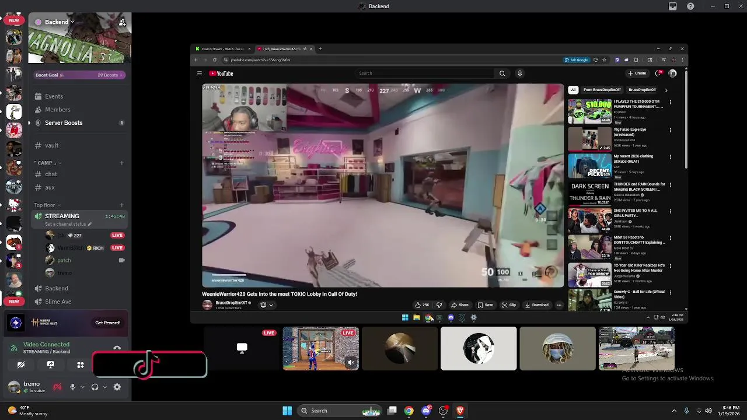Click the share screen icon in Discord
This screenshot has width=747, height=420.
coord(51,365)
